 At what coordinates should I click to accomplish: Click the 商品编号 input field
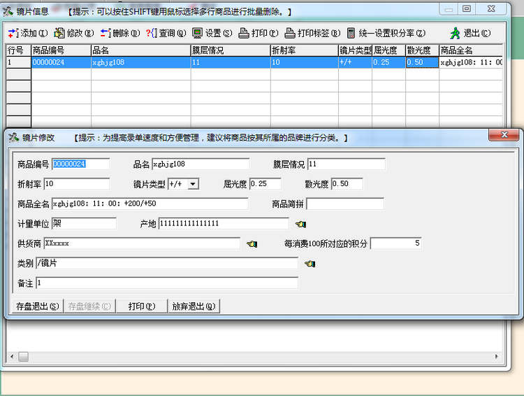tap(81, 164)
